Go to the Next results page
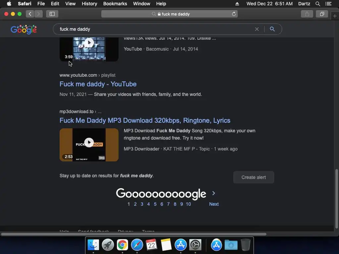The image size is (339, 254). click(x=214, y=204)
